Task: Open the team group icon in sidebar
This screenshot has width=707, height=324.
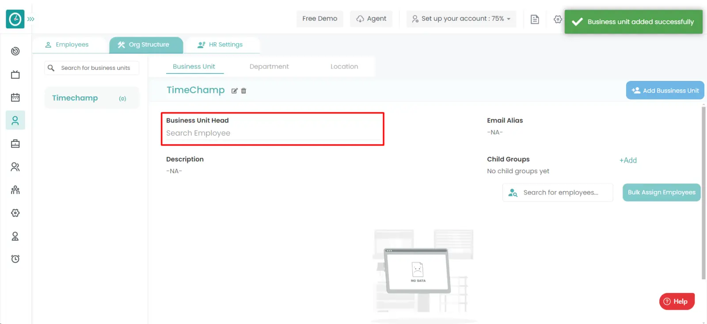Action: pyautogui.click(x=15, y=190)
